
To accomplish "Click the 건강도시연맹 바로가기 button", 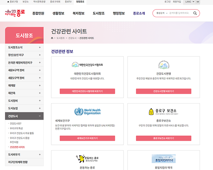I will click(164, 91).
